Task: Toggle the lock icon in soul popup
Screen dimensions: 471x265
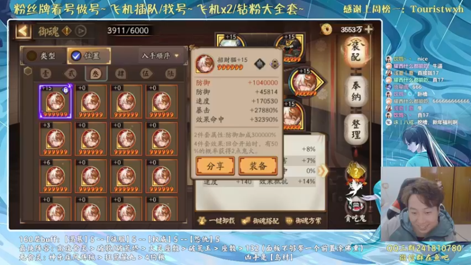Action: coord(274,64)
